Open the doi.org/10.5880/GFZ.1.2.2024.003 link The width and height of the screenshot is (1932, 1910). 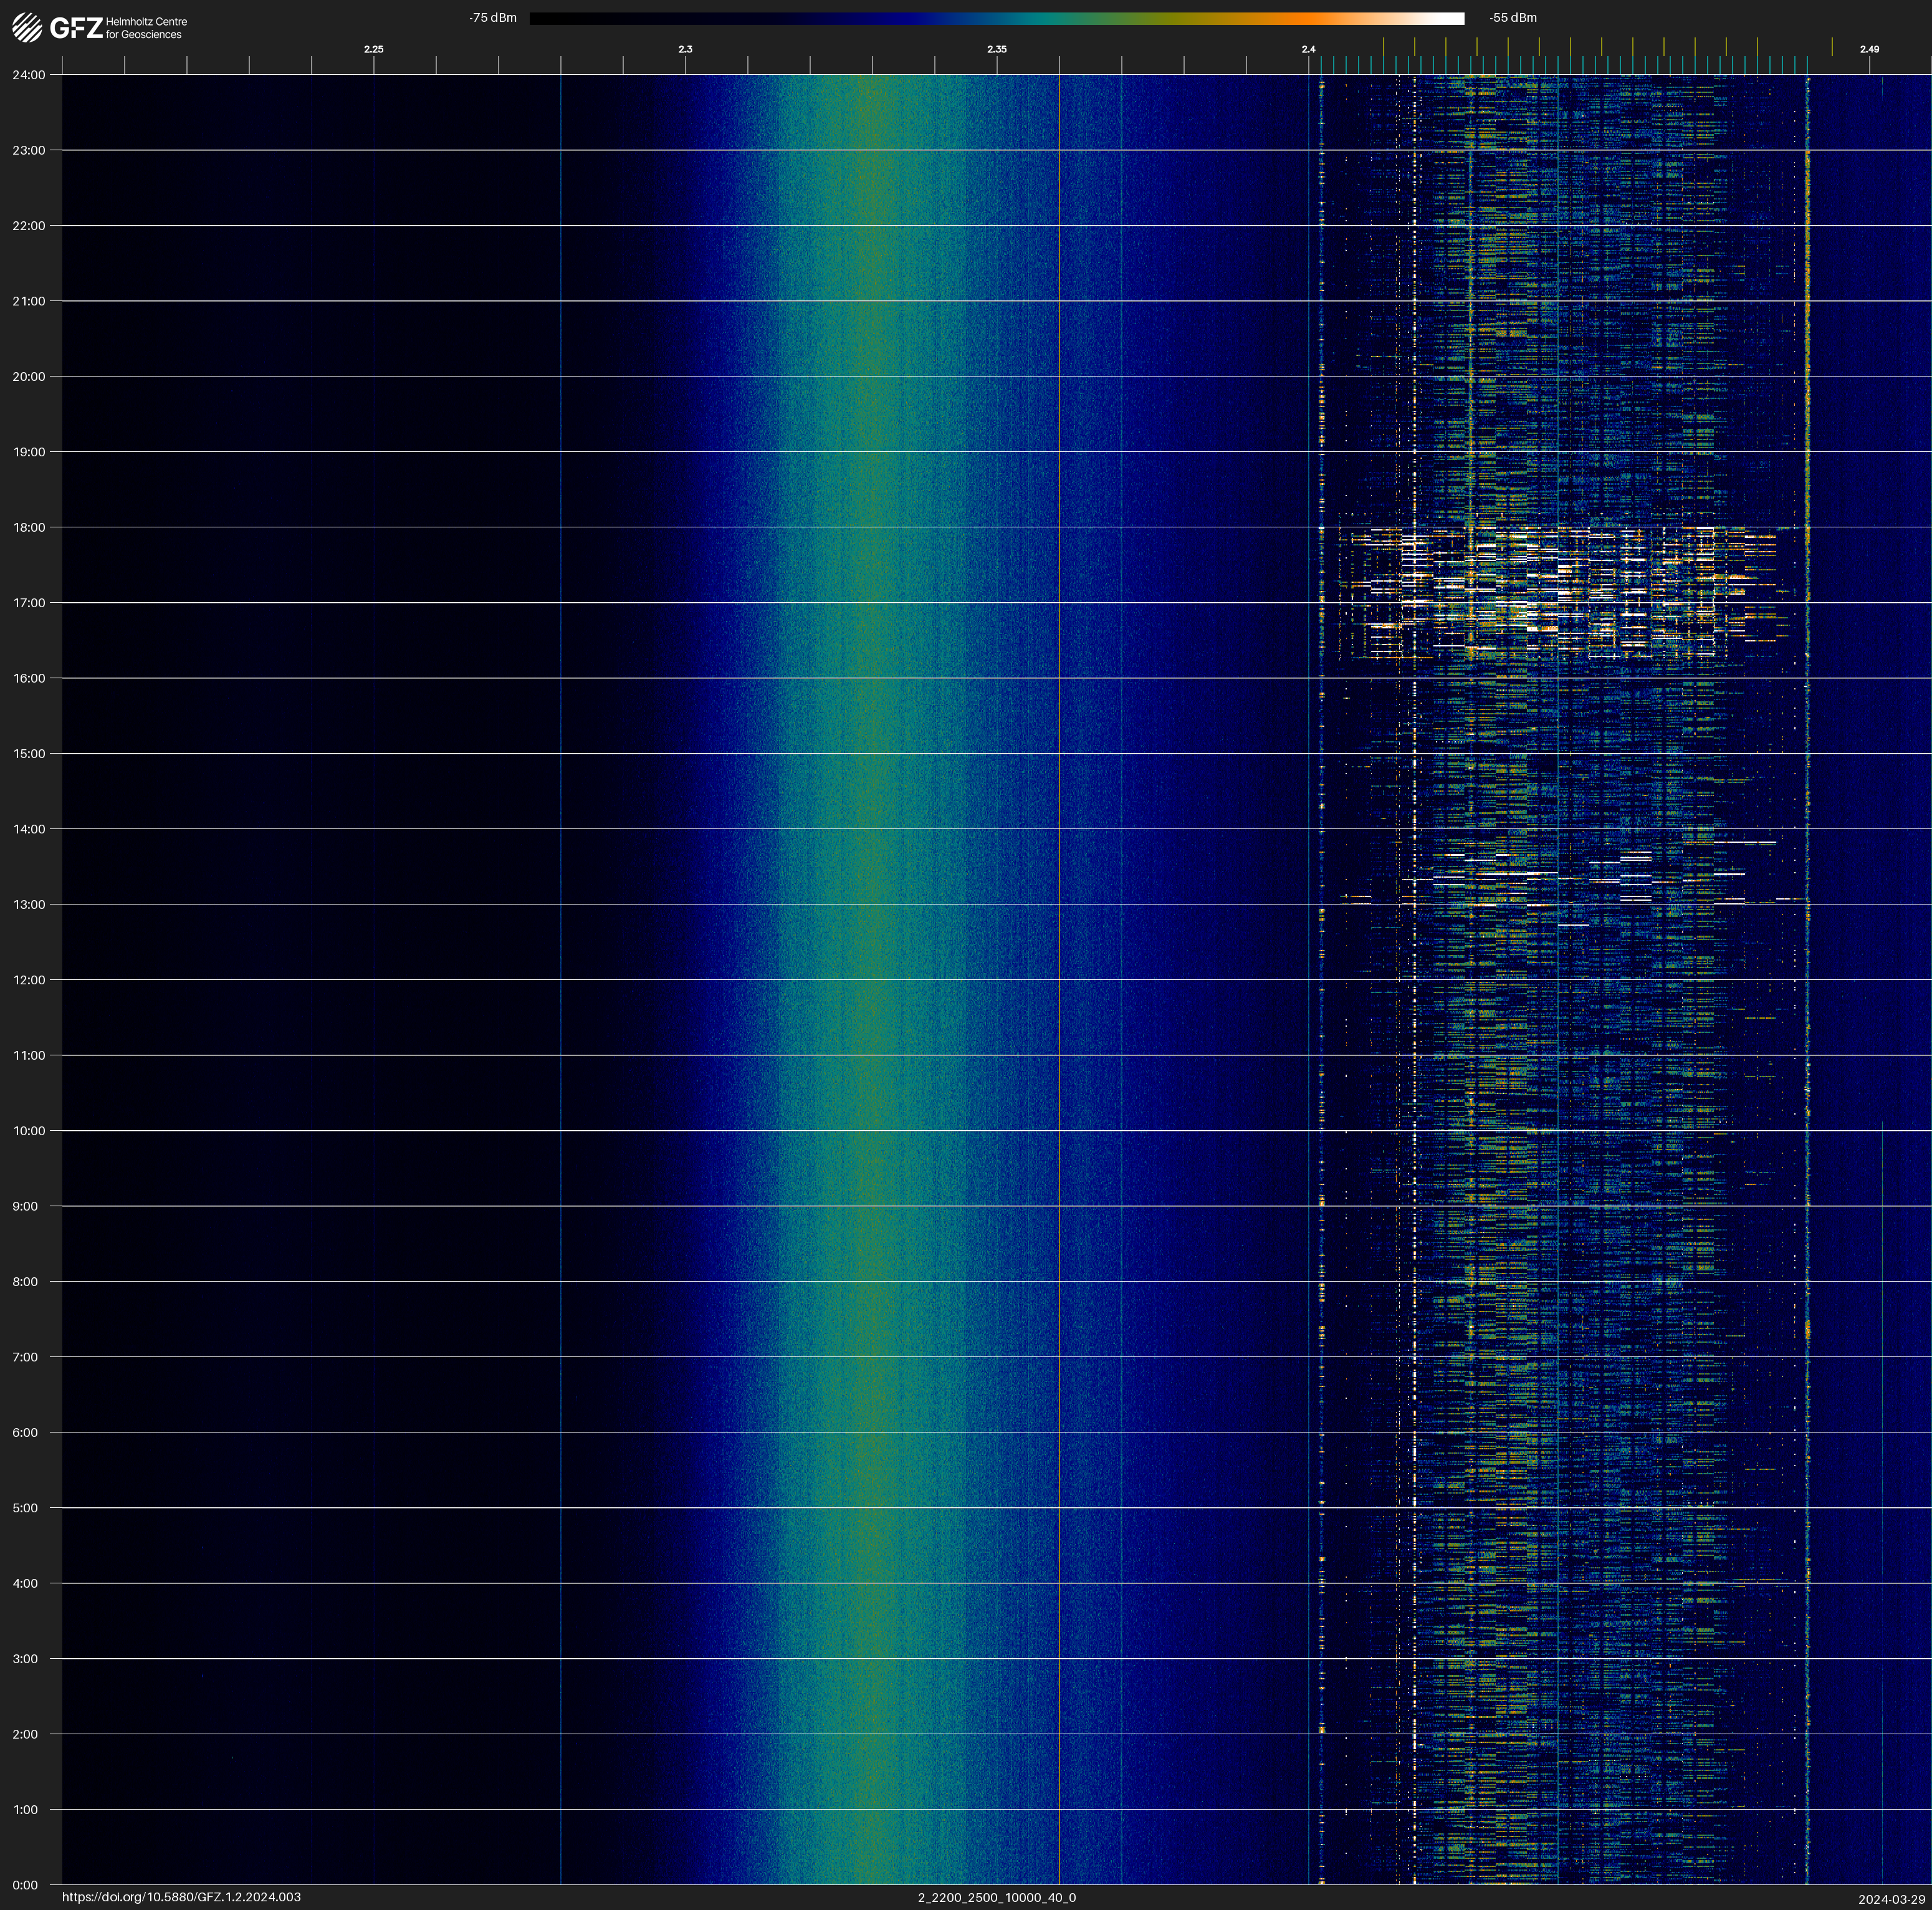(181, 1897)
